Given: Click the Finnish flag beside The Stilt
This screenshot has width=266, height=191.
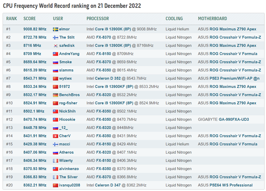Looking at the screenshot, I should point(55,38).
